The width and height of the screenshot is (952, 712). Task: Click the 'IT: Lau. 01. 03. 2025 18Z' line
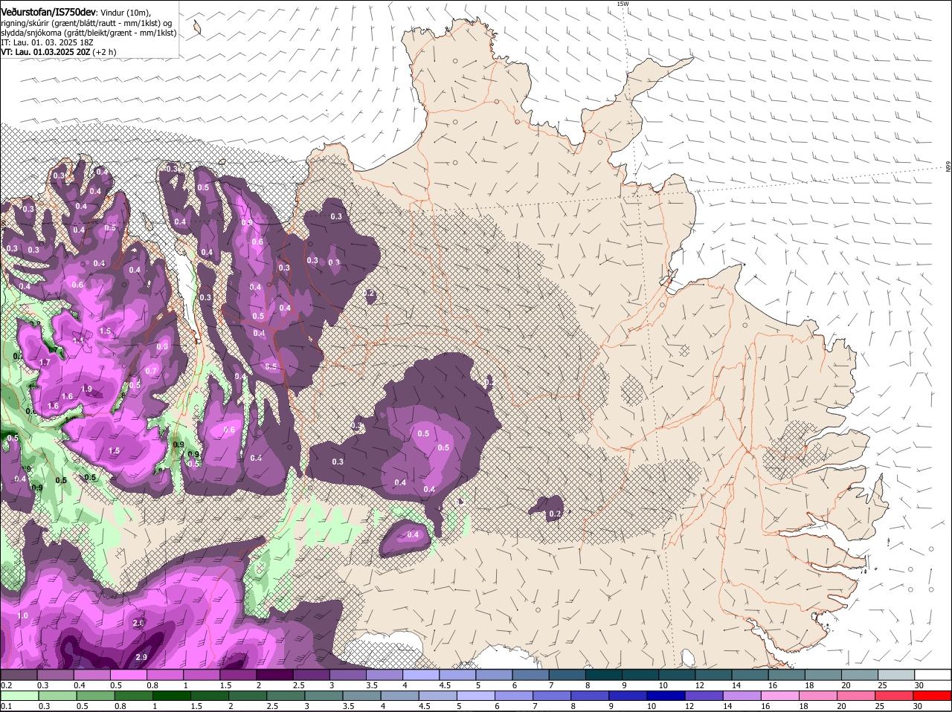pos(47,42)
